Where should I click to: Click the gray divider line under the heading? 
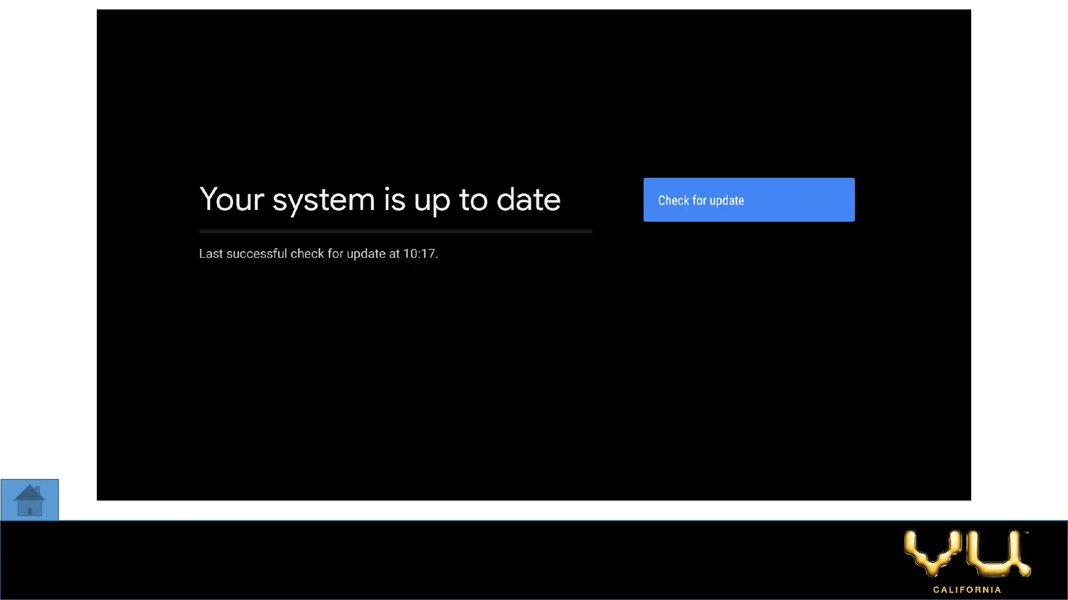point(395,231)
